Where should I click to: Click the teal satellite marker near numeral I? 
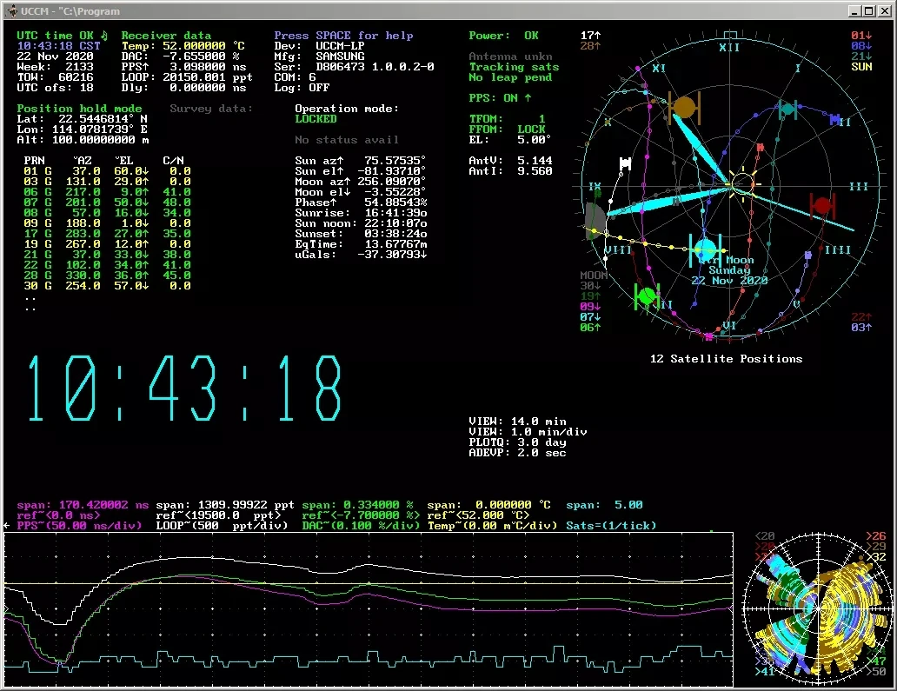pos(787,109)
